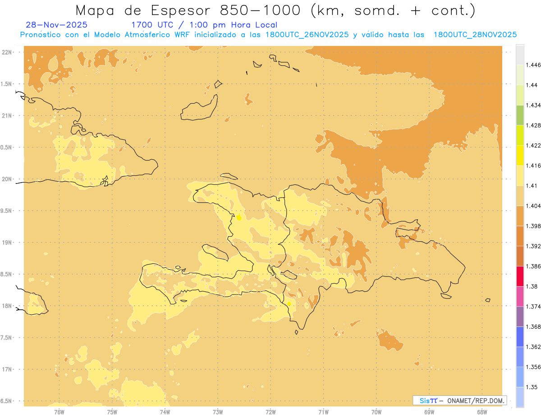The image size is (541, 418).
Task: Click the blue colorbar swatch between 1.362 and 1.368
Action: tap(520, 336)
